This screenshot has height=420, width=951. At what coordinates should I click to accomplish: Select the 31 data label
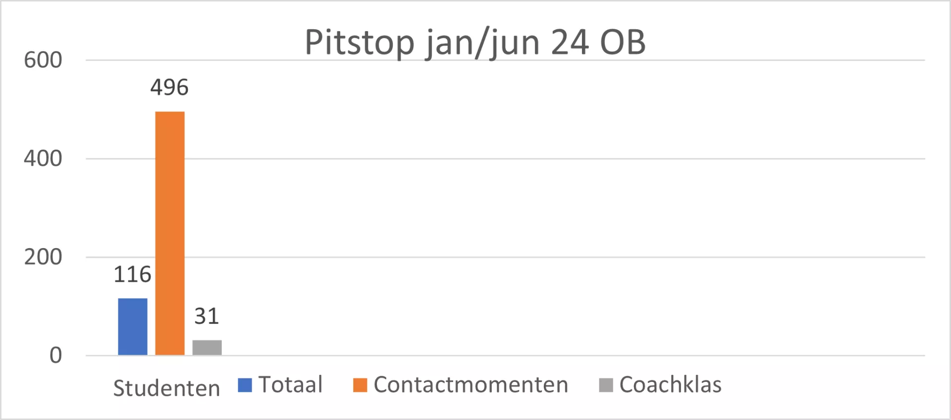pos(207,316)
